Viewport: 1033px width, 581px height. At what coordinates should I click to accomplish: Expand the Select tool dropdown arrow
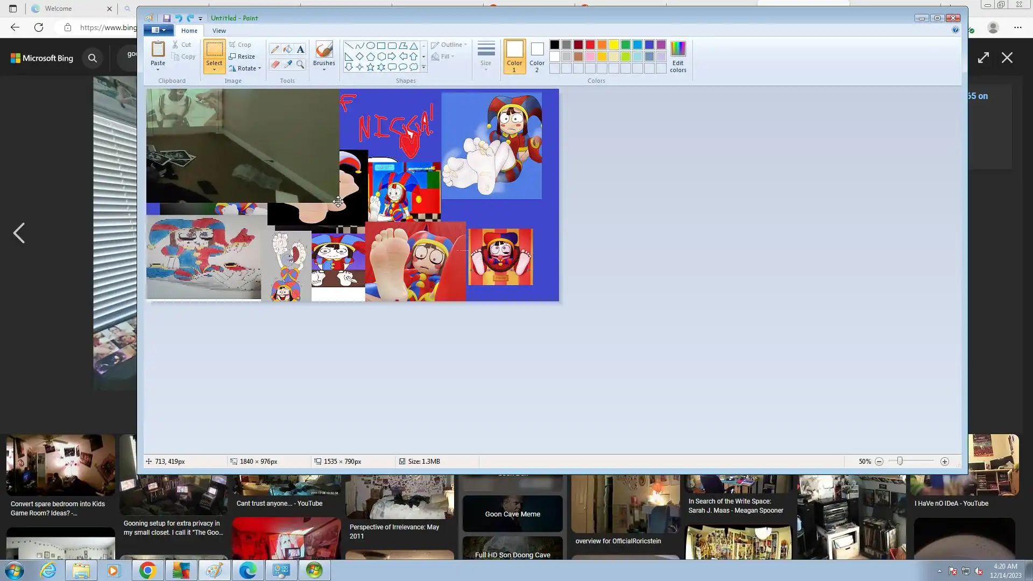(214, 69)
